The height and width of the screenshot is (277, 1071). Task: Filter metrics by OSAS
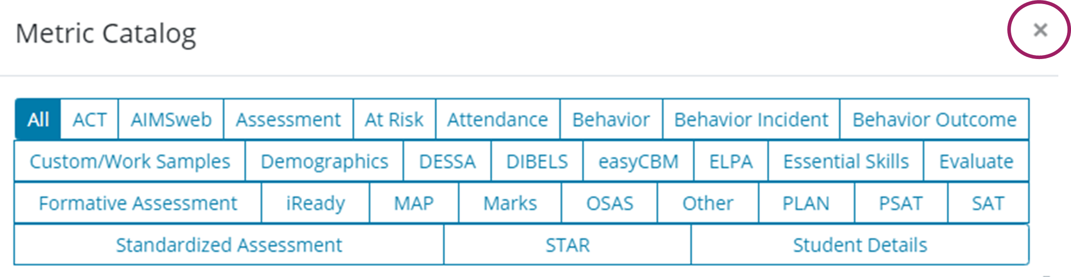(x=610, y=203)
